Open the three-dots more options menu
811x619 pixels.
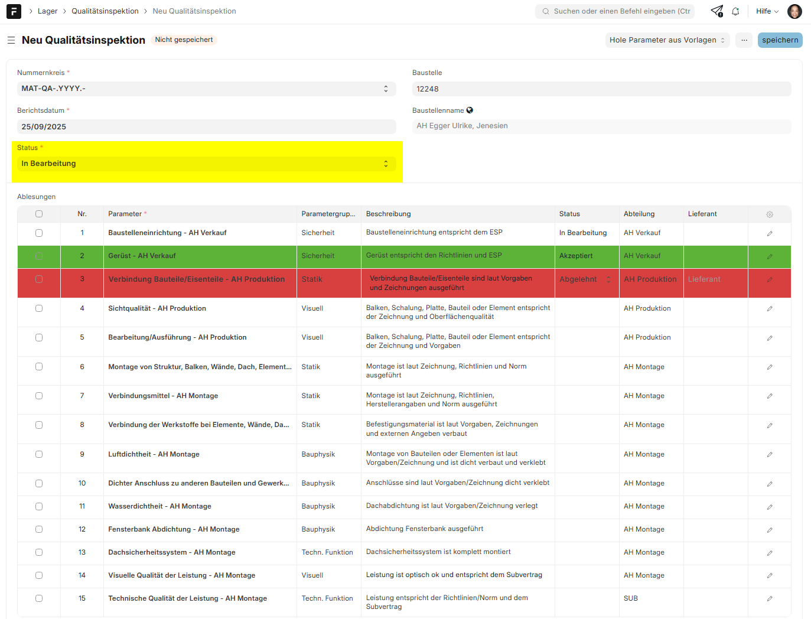[x=744, y=40]
